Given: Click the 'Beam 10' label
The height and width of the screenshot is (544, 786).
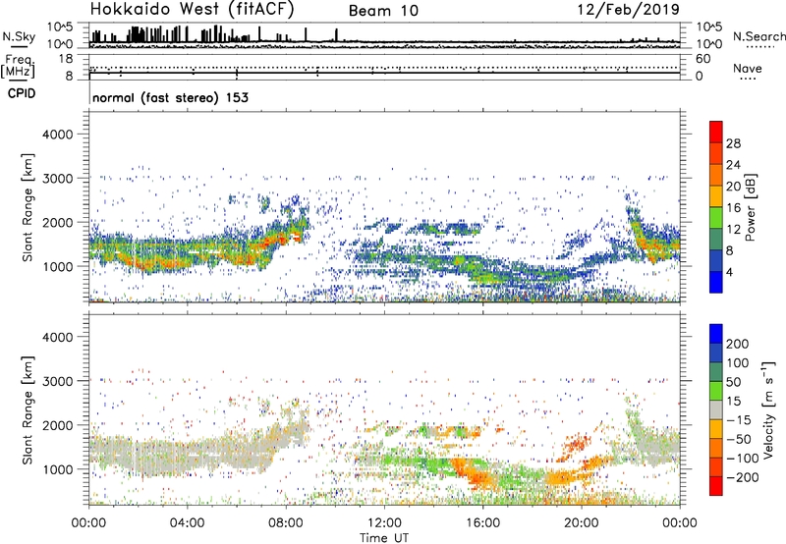Looking at the screenshot, I should (383, 11).
